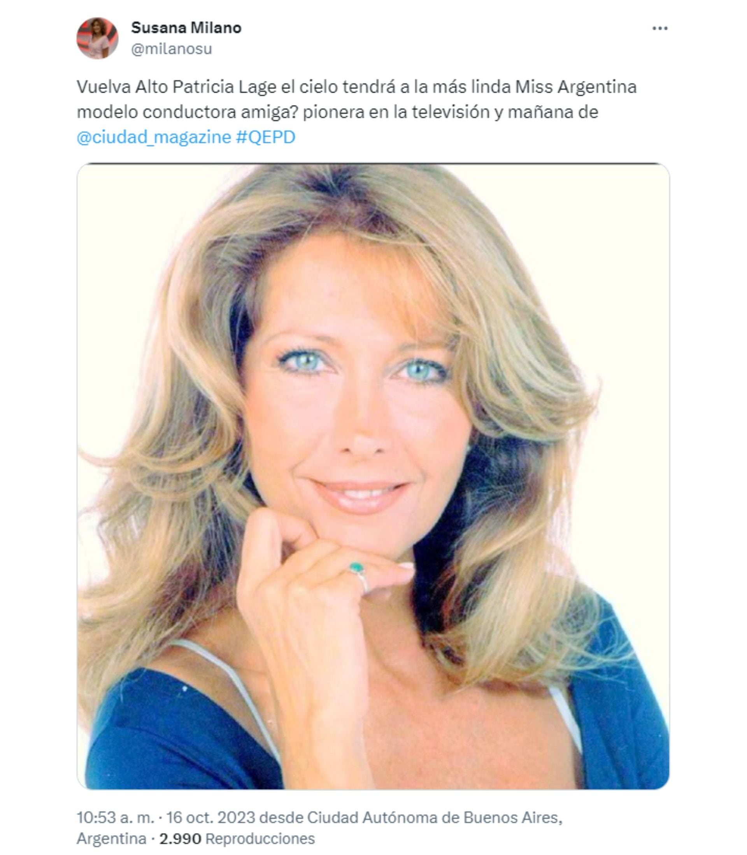Click Susana Milano's round profile avatar
This screenshot has width=747, height=855.
[x=98, y=38]
